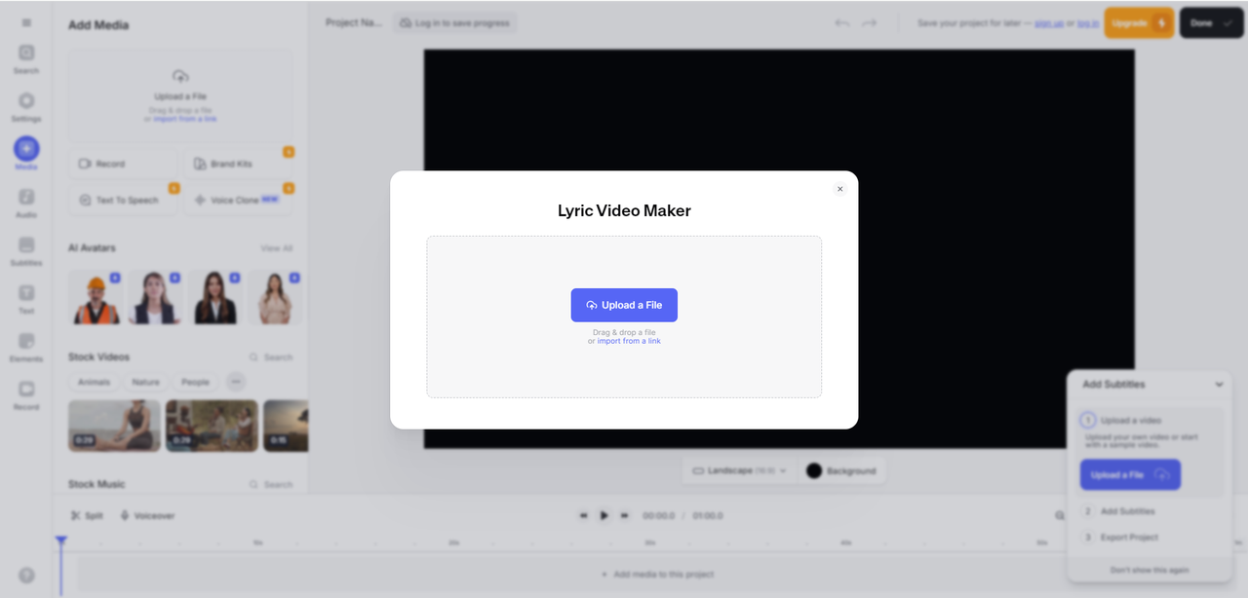The height and width of the screenshot is (598, 1248).
Task: Select step 2 Add Subtitles in guide
Action: coord(1119,511)
